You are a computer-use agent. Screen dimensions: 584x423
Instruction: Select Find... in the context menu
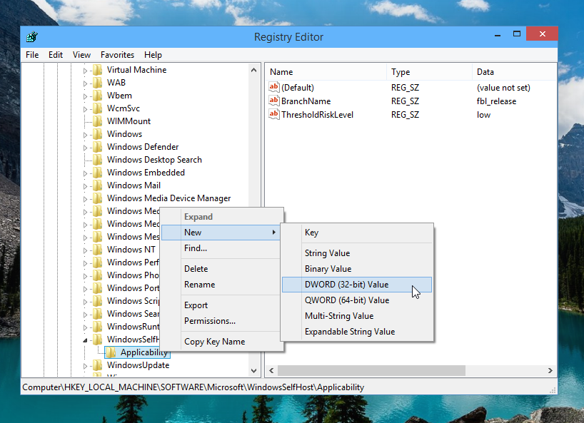click(x=221, y=248)
